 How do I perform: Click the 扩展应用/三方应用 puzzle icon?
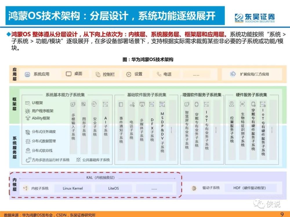[x=233, y=74]
